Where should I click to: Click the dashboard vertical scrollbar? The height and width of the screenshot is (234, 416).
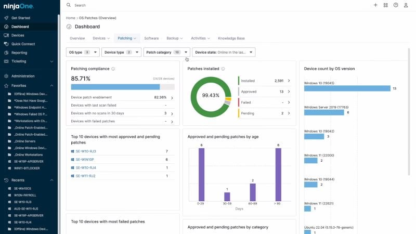[x=409, y=111]
